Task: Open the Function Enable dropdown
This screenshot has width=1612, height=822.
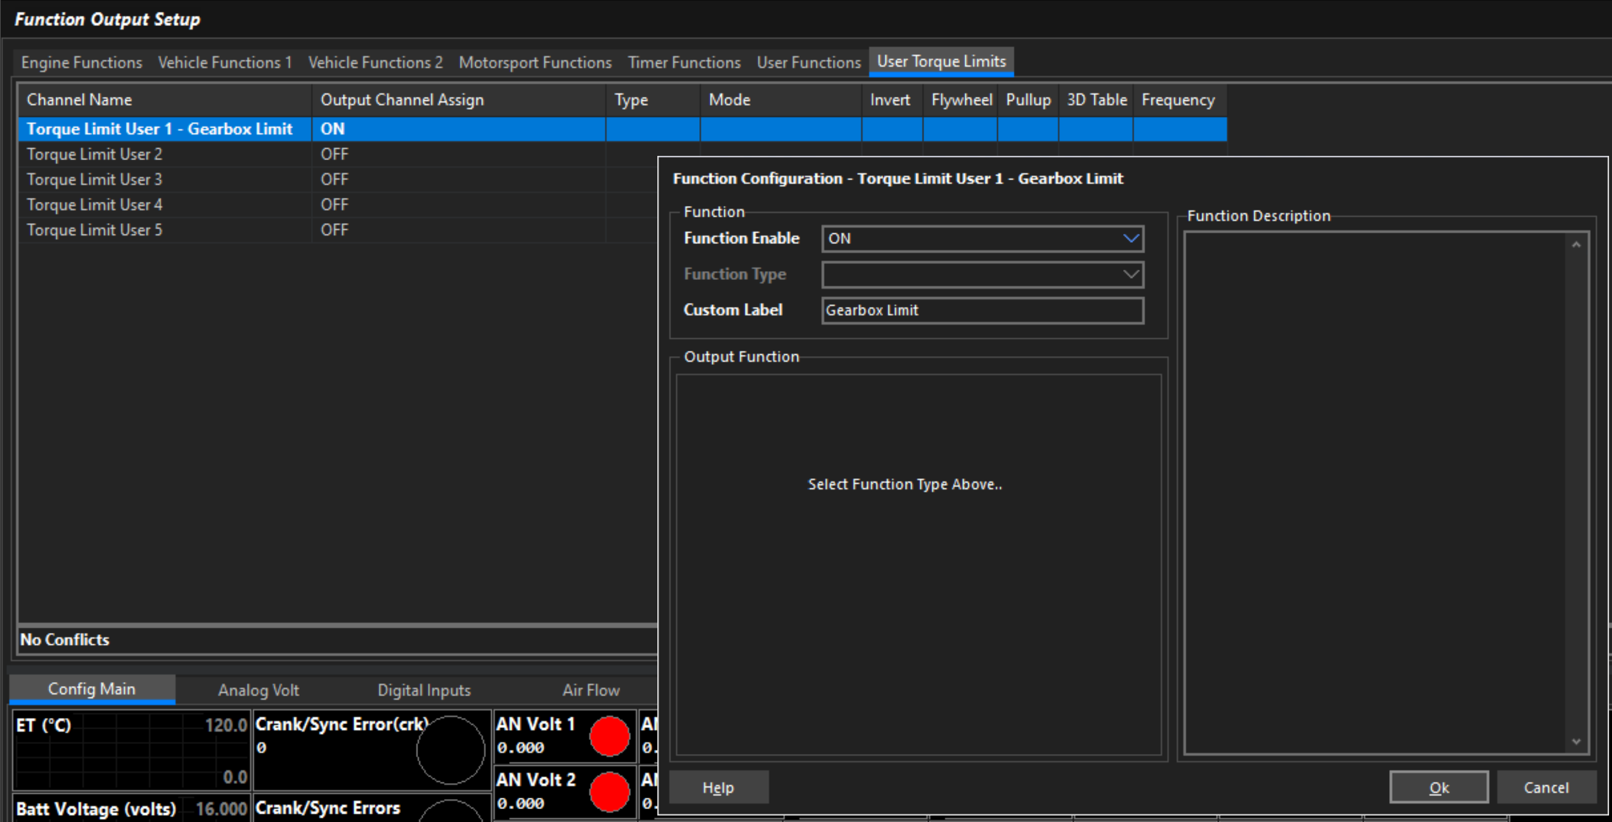Action: pos(982,239)
